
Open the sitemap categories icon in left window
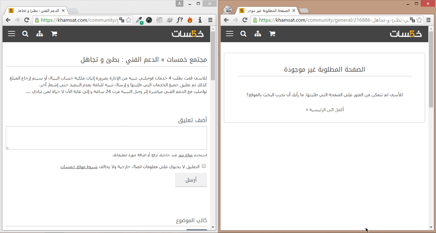click(x=40, y=34)
